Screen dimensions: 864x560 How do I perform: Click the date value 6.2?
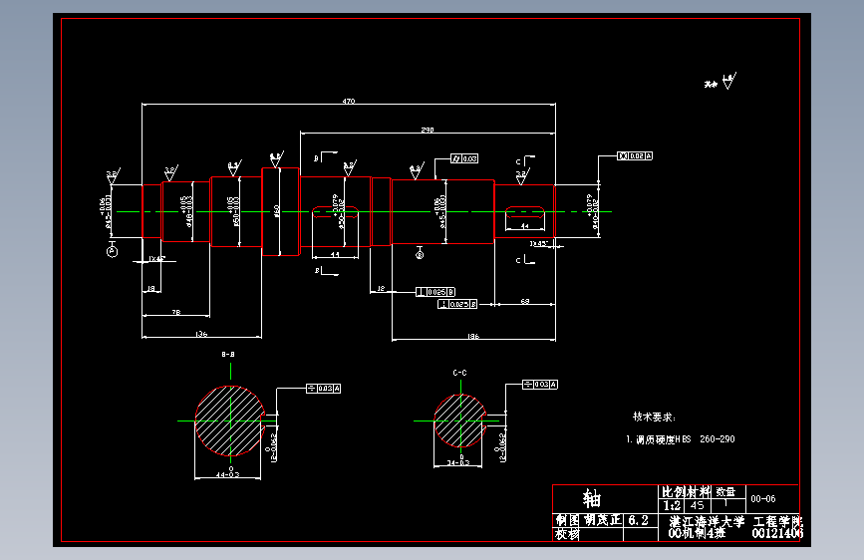click(x=638, y=521)
